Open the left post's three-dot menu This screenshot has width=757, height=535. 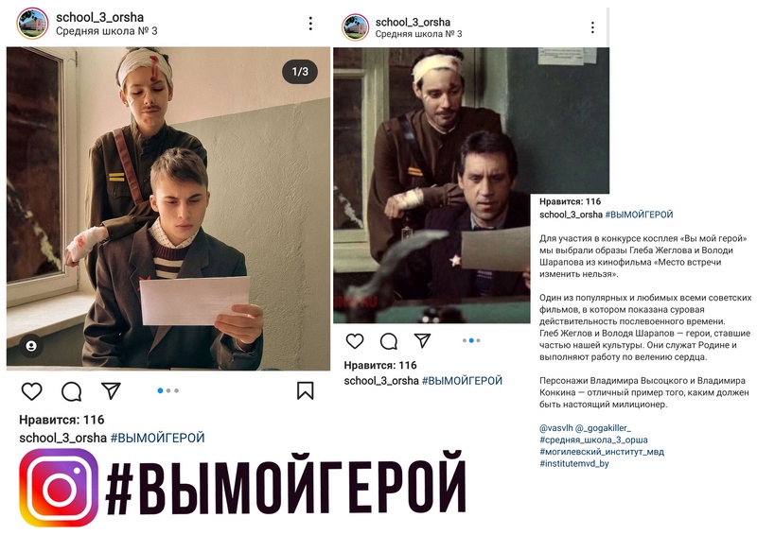tap(310, 24)
